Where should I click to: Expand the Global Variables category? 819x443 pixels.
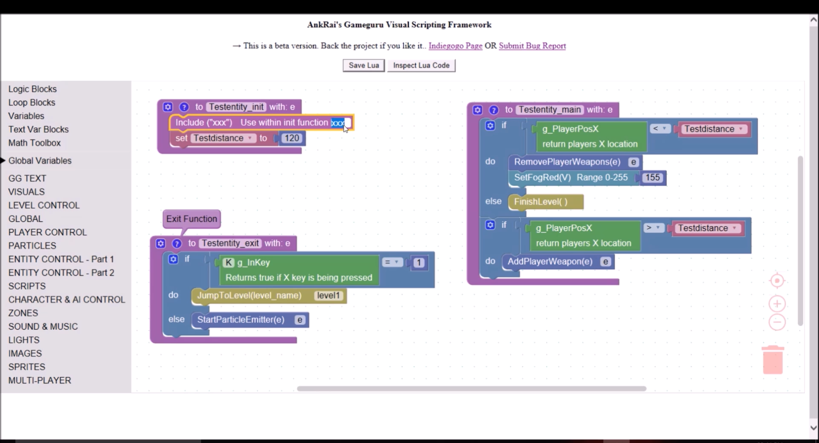40,161
